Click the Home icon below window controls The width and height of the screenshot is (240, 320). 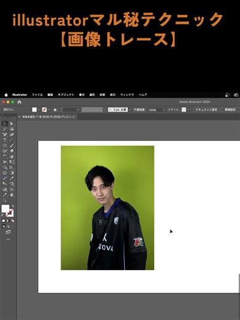pyautogui.click(x=20, y=102)
